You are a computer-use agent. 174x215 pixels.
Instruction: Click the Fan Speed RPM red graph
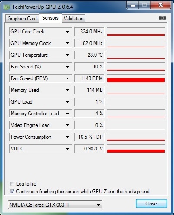click(136, 78)
